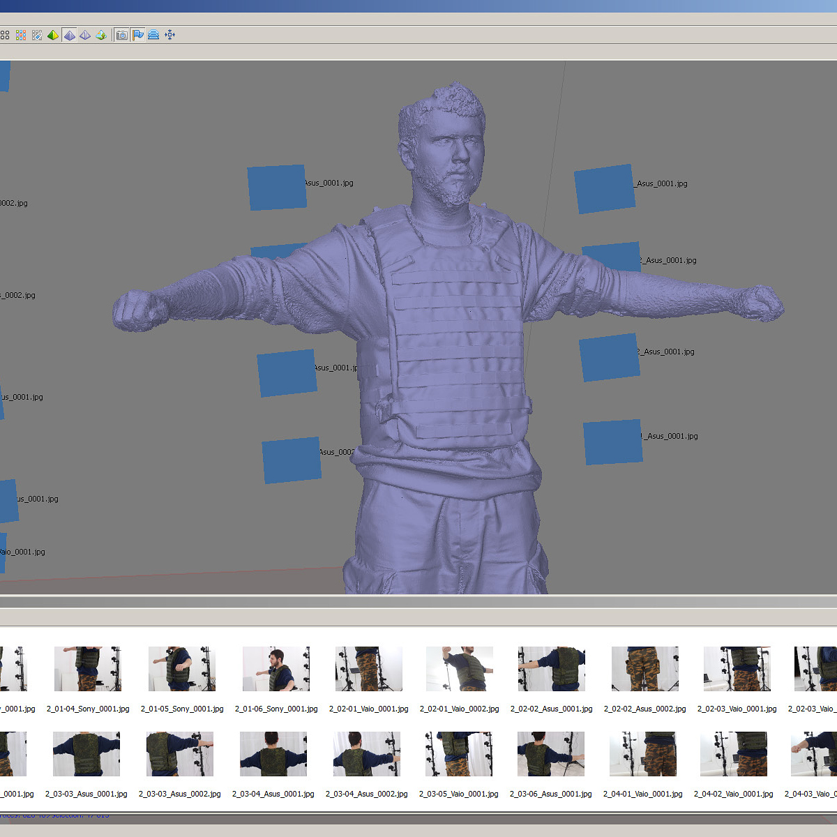Toggle Show Markers flag button

tap(137, 35)
